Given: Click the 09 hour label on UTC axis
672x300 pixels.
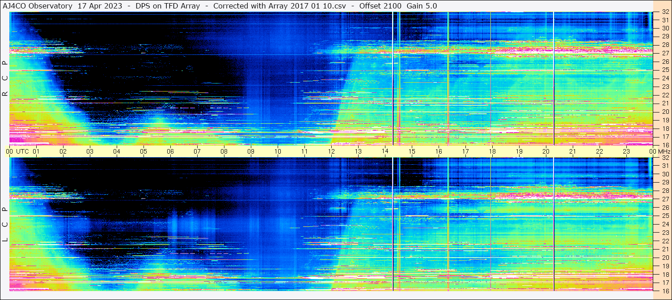Looking at the screenshot, I should (x=251, y=151).
